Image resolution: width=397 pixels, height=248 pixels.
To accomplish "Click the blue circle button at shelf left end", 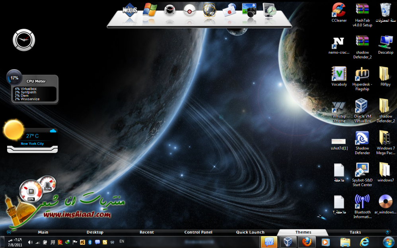I will (x=9, y=232).
